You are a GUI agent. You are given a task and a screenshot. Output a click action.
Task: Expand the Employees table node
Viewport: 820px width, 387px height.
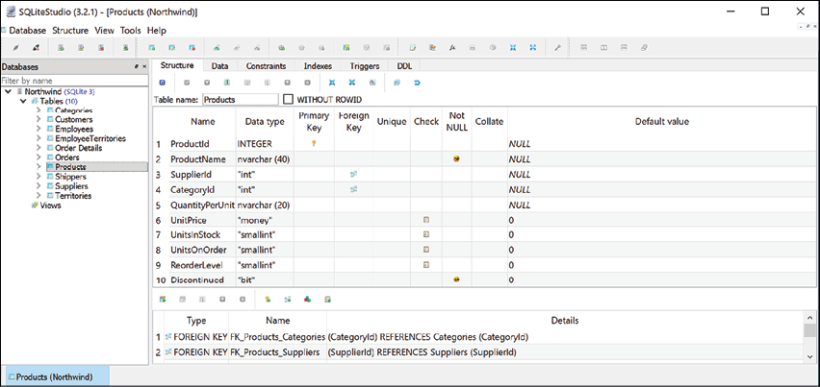pyautogui.click(x=38, y=129)
